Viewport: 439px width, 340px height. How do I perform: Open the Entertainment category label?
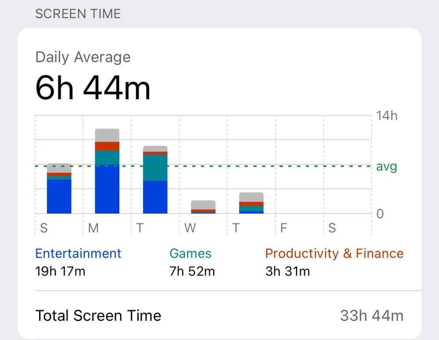coord(78,254)
